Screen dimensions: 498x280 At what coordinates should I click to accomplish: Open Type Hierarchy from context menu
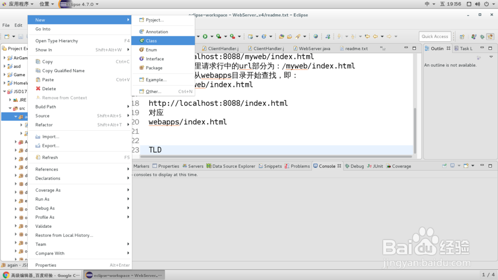79,41
